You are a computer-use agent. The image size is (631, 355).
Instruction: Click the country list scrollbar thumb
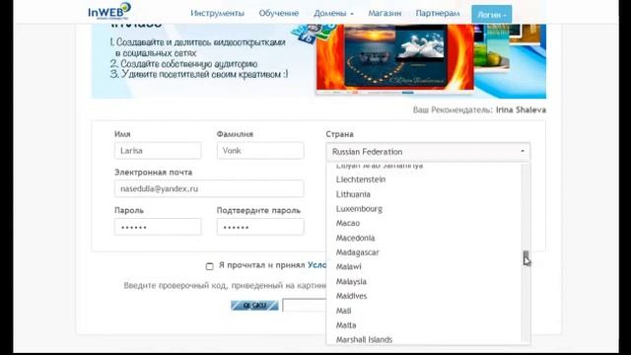coord(526,256)
